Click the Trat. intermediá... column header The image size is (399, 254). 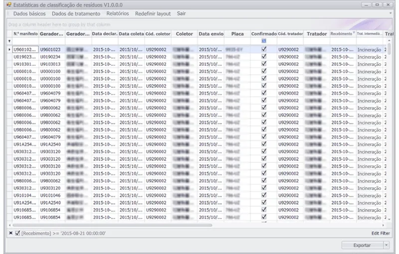[x=370, y=34]
